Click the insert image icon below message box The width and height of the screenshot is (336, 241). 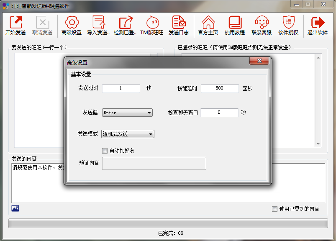15,208
